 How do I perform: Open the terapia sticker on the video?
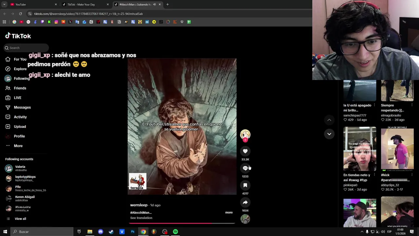137,182
